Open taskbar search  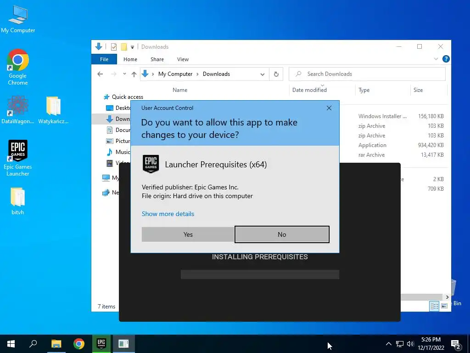pos(33,344)
